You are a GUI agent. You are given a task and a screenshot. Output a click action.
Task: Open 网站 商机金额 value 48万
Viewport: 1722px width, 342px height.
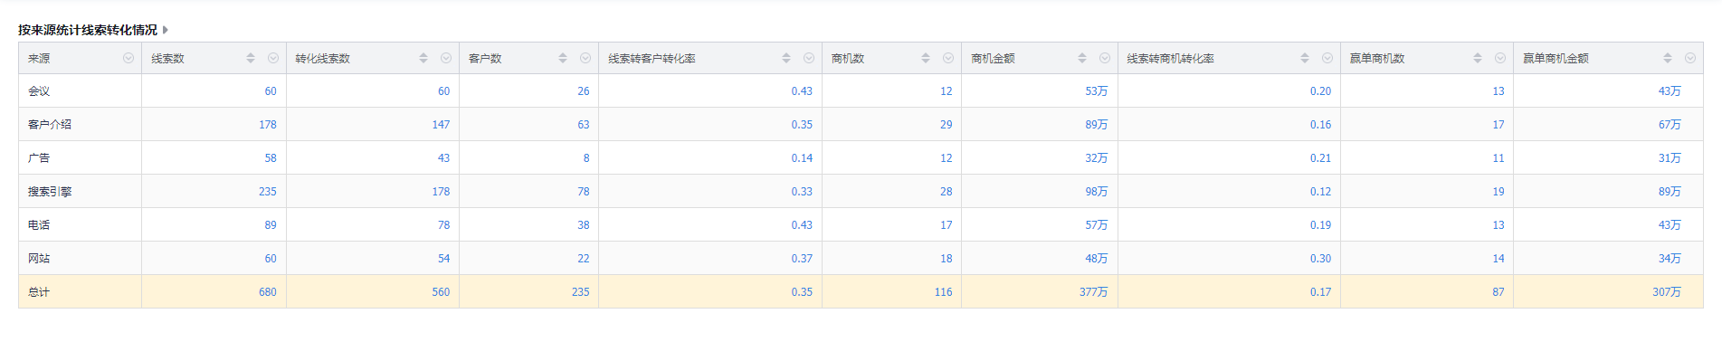1097,259
